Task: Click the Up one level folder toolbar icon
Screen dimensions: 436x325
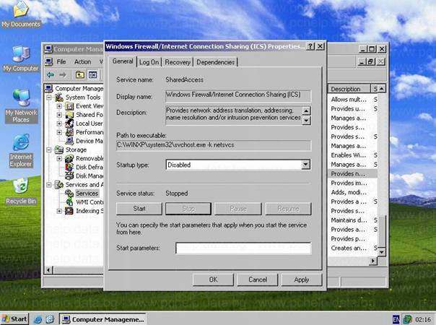Action: click(x=79, y=74)
